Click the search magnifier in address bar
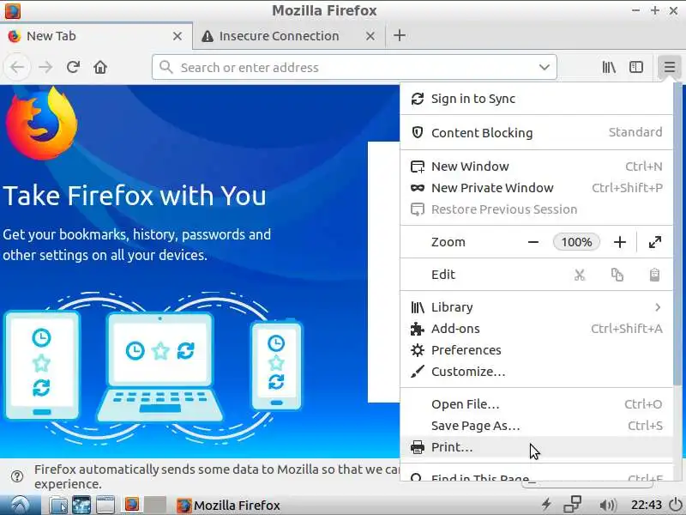Image resolution: width=686 pixels, height=515 pixels. [166, 68]
